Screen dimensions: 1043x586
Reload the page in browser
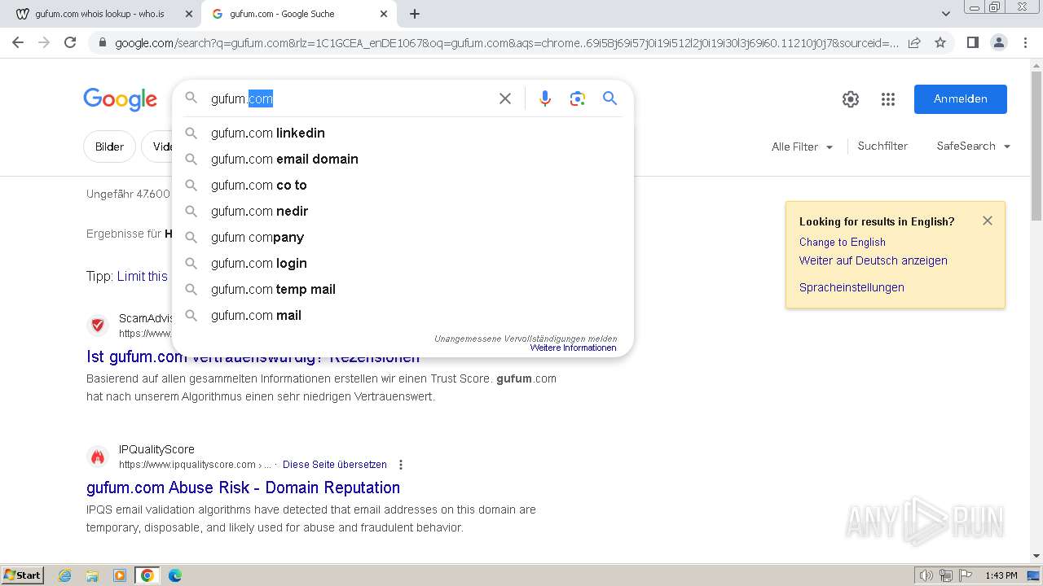coord(70,42)
